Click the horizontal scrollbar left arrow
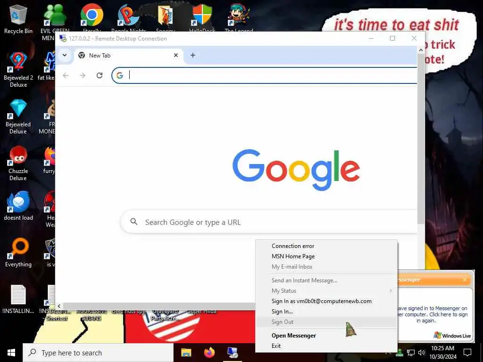The height and width of the screenshot is (362, 483). coord(59,306)
